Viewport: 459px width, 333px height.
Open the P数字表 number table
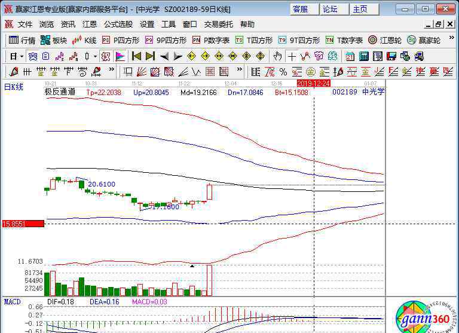click(210, 40)
